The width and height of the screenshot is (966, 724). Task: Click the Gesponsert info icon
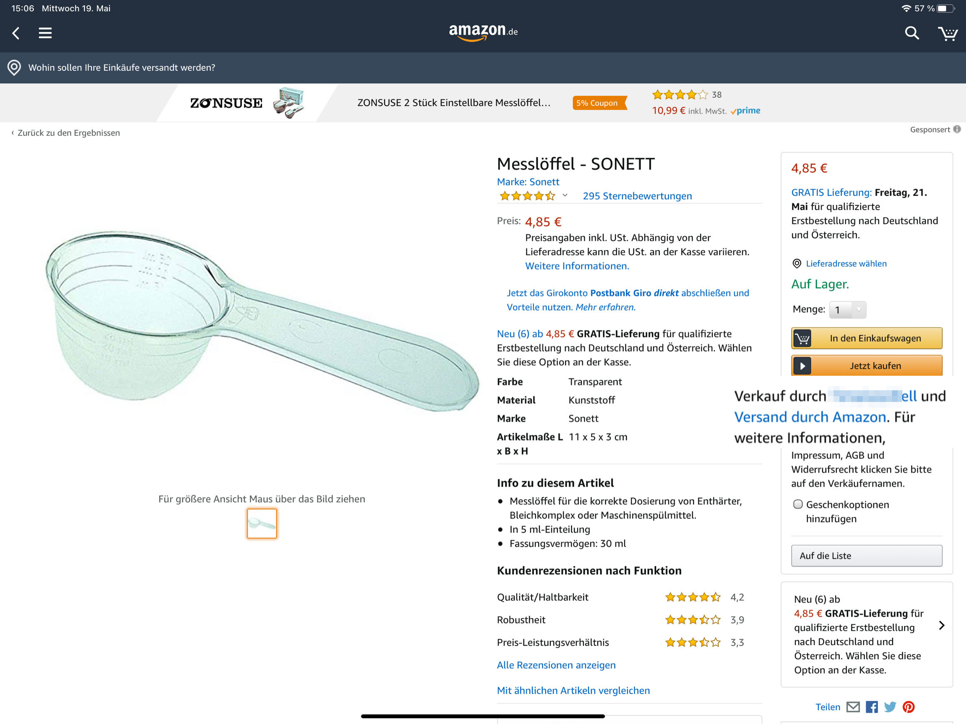click(956, 129)
